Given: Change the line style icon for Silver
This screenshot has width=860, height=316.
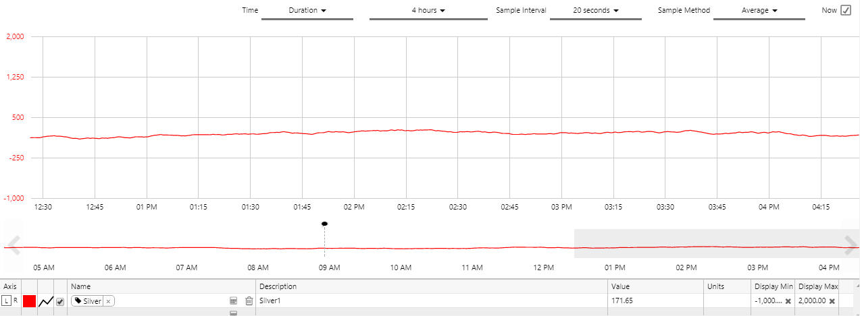Looking at the screenshot, I should point(45,301).
